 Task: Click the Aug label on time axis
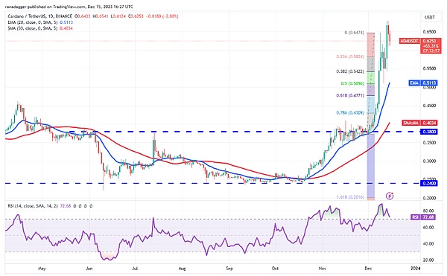pyautogui.click(x=182, y=269)
